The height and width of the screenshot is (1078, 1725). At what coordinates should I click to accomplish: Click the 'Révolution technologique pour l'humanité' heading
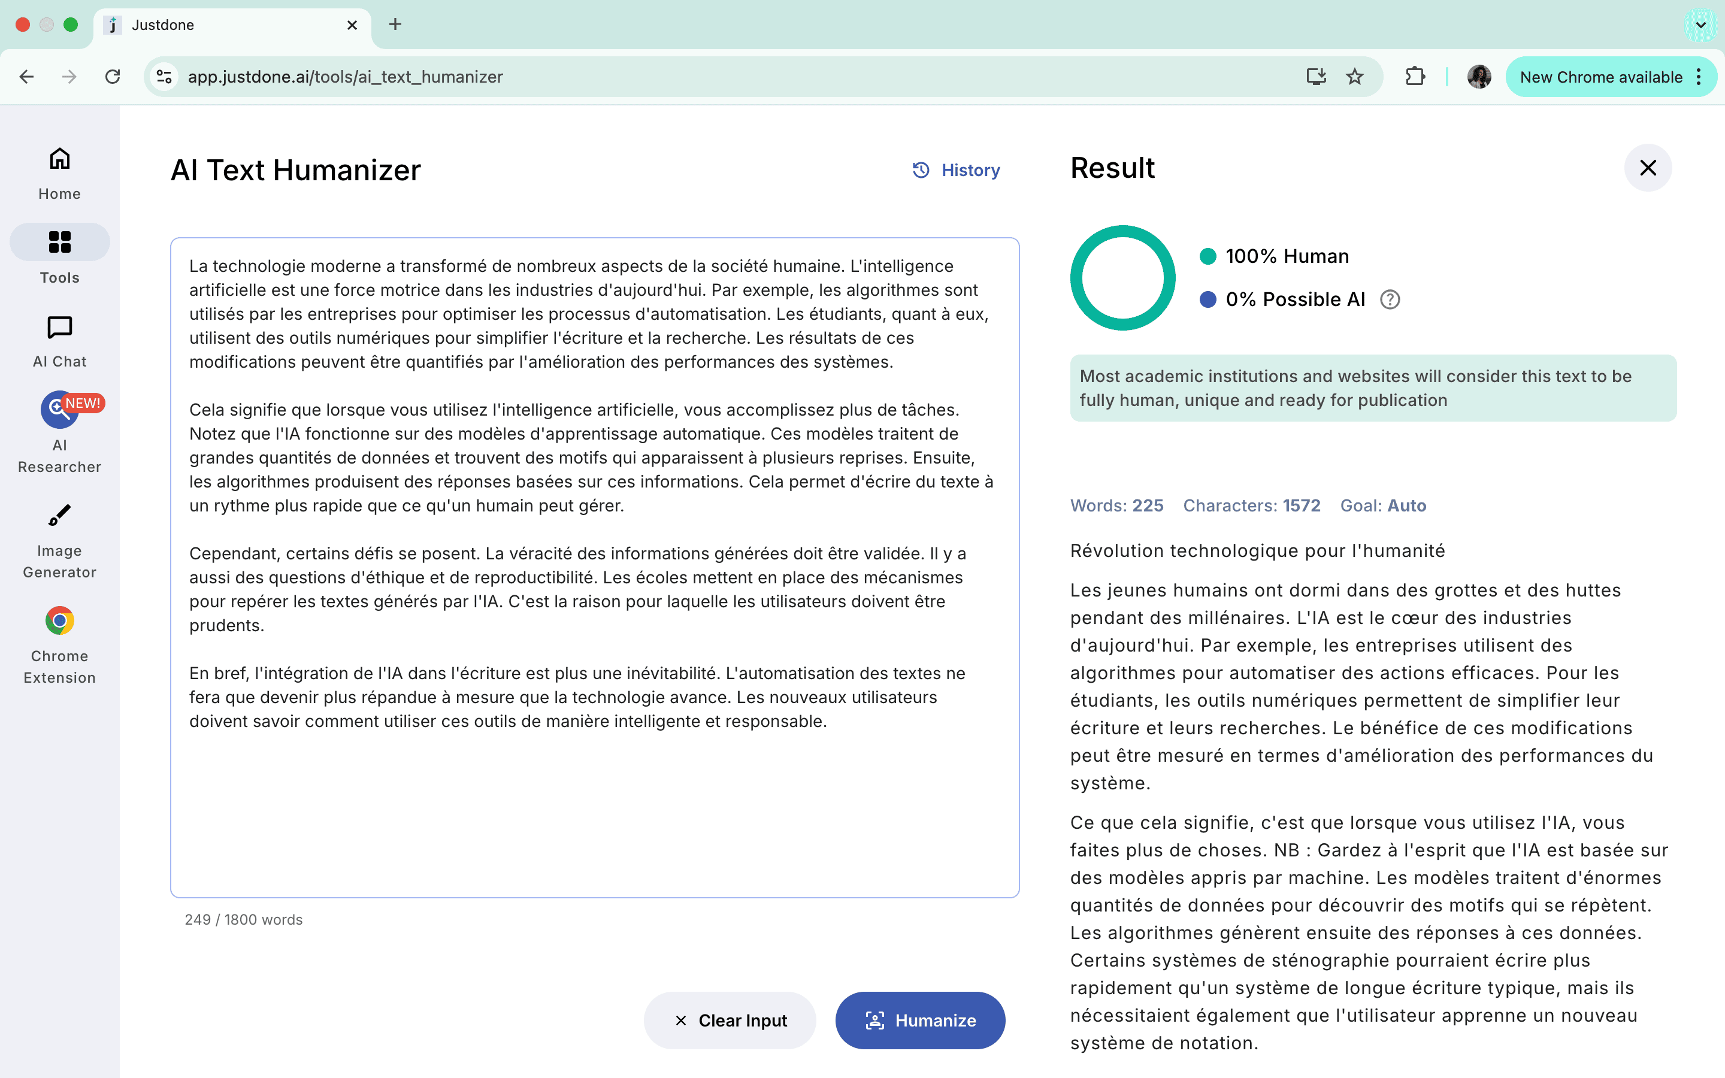click(x=1257, y=550)
